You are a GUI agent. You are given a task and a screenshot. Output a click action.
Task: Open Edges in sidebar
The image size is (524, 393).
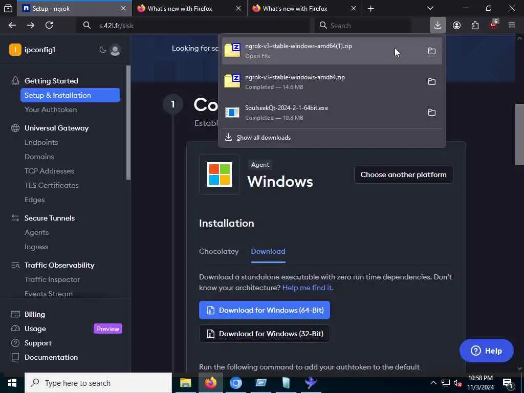34,200
